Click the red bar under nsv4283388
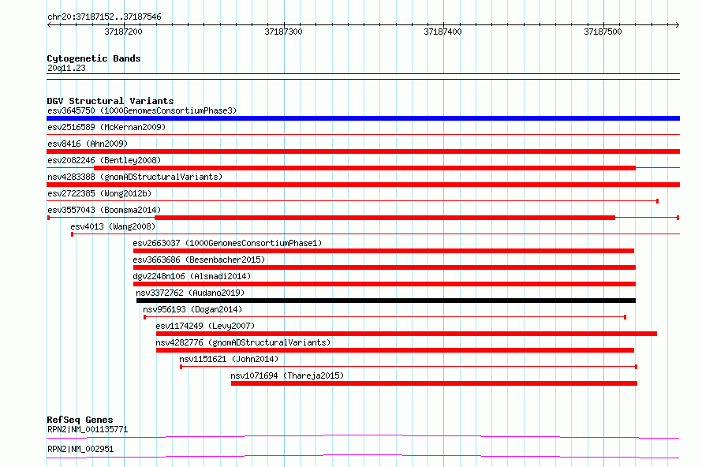Image resolution: width=702 pixels, height=467 pixels. pyautogui.click(x=363, y=185)
